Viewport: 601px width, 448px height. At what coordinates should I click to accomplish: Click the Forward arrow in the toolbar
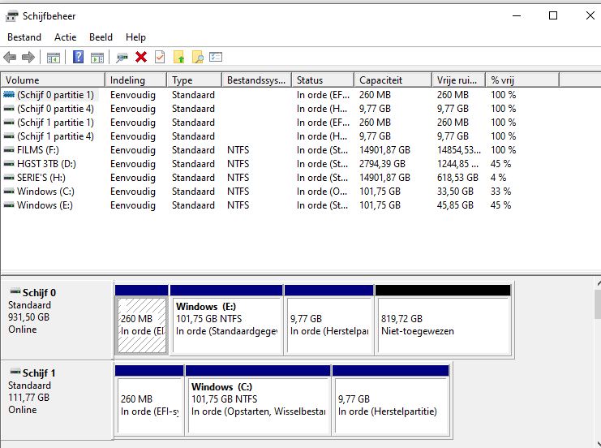click(x=28, y=57)
